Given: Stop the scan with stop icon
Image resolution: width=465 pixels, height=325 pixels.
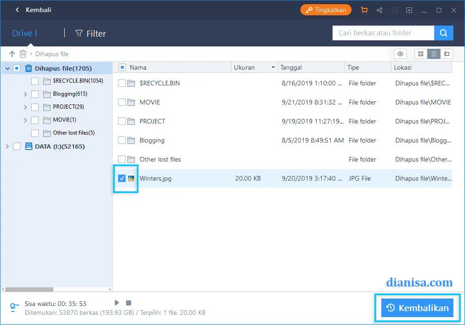Looking at the screenshot, I should (129, 303).
